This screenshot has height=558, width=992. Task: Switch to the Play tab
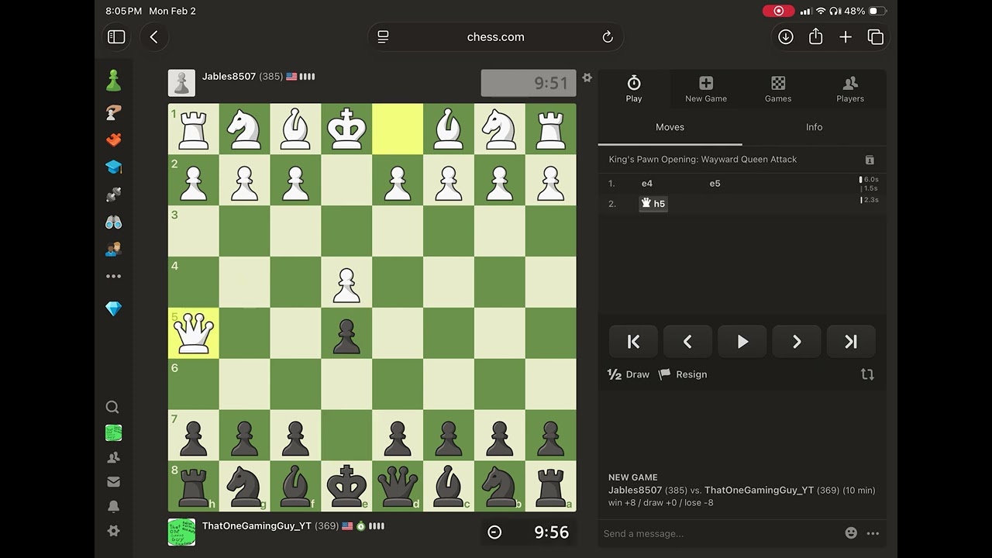tap(634, 88)
